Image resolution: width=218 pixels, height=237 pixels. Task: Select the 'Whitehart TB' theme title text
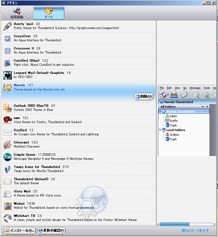(24, 216)
